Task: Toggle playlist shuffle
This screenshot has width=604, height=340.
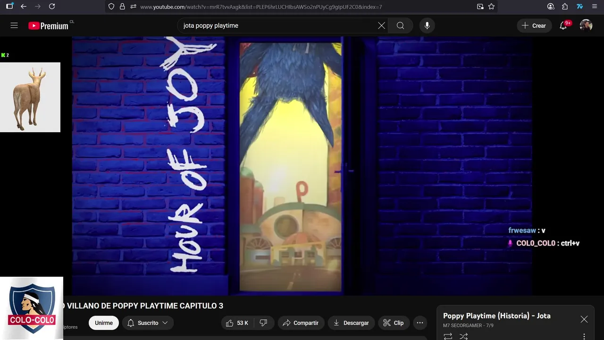Action: (x=464, y=336)
